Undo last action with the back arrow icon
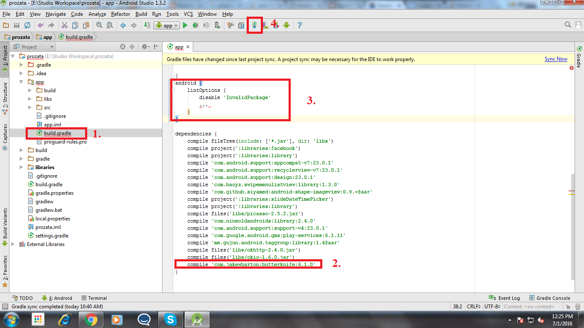This screenshot has width=584, height=328. tap(40, 25)
